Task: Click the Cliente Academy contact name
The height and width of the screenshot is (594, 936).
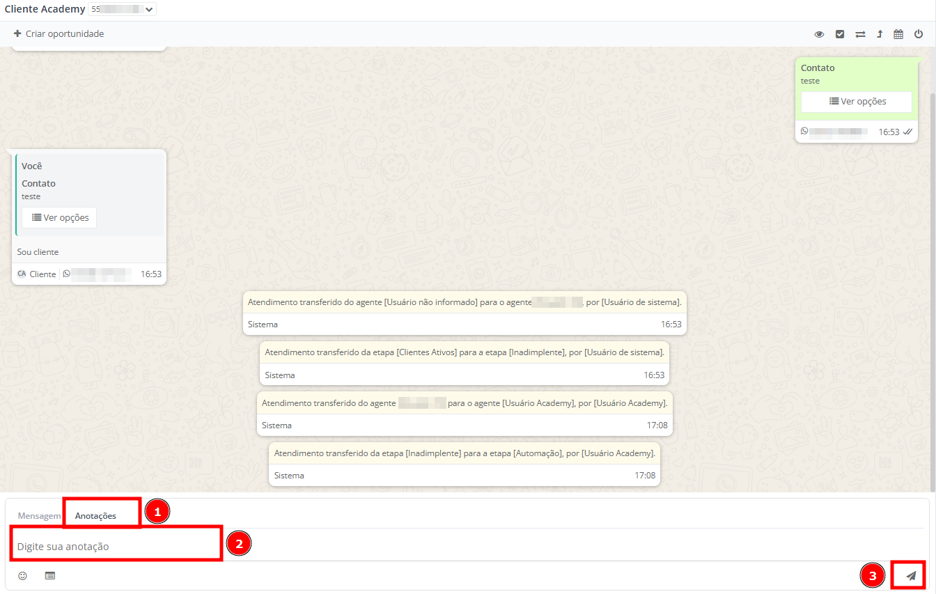Action: pyautogui.click(x=45, y=10)
